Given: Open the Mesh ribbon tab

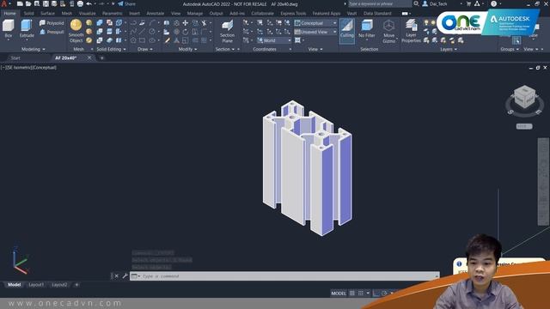Looking at the screenshot, I should coord(67,14).
